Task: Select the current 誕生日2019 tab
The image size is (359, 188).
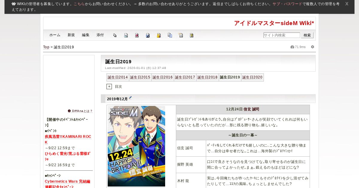Action: pyautogui.click(x=230, y=77)
